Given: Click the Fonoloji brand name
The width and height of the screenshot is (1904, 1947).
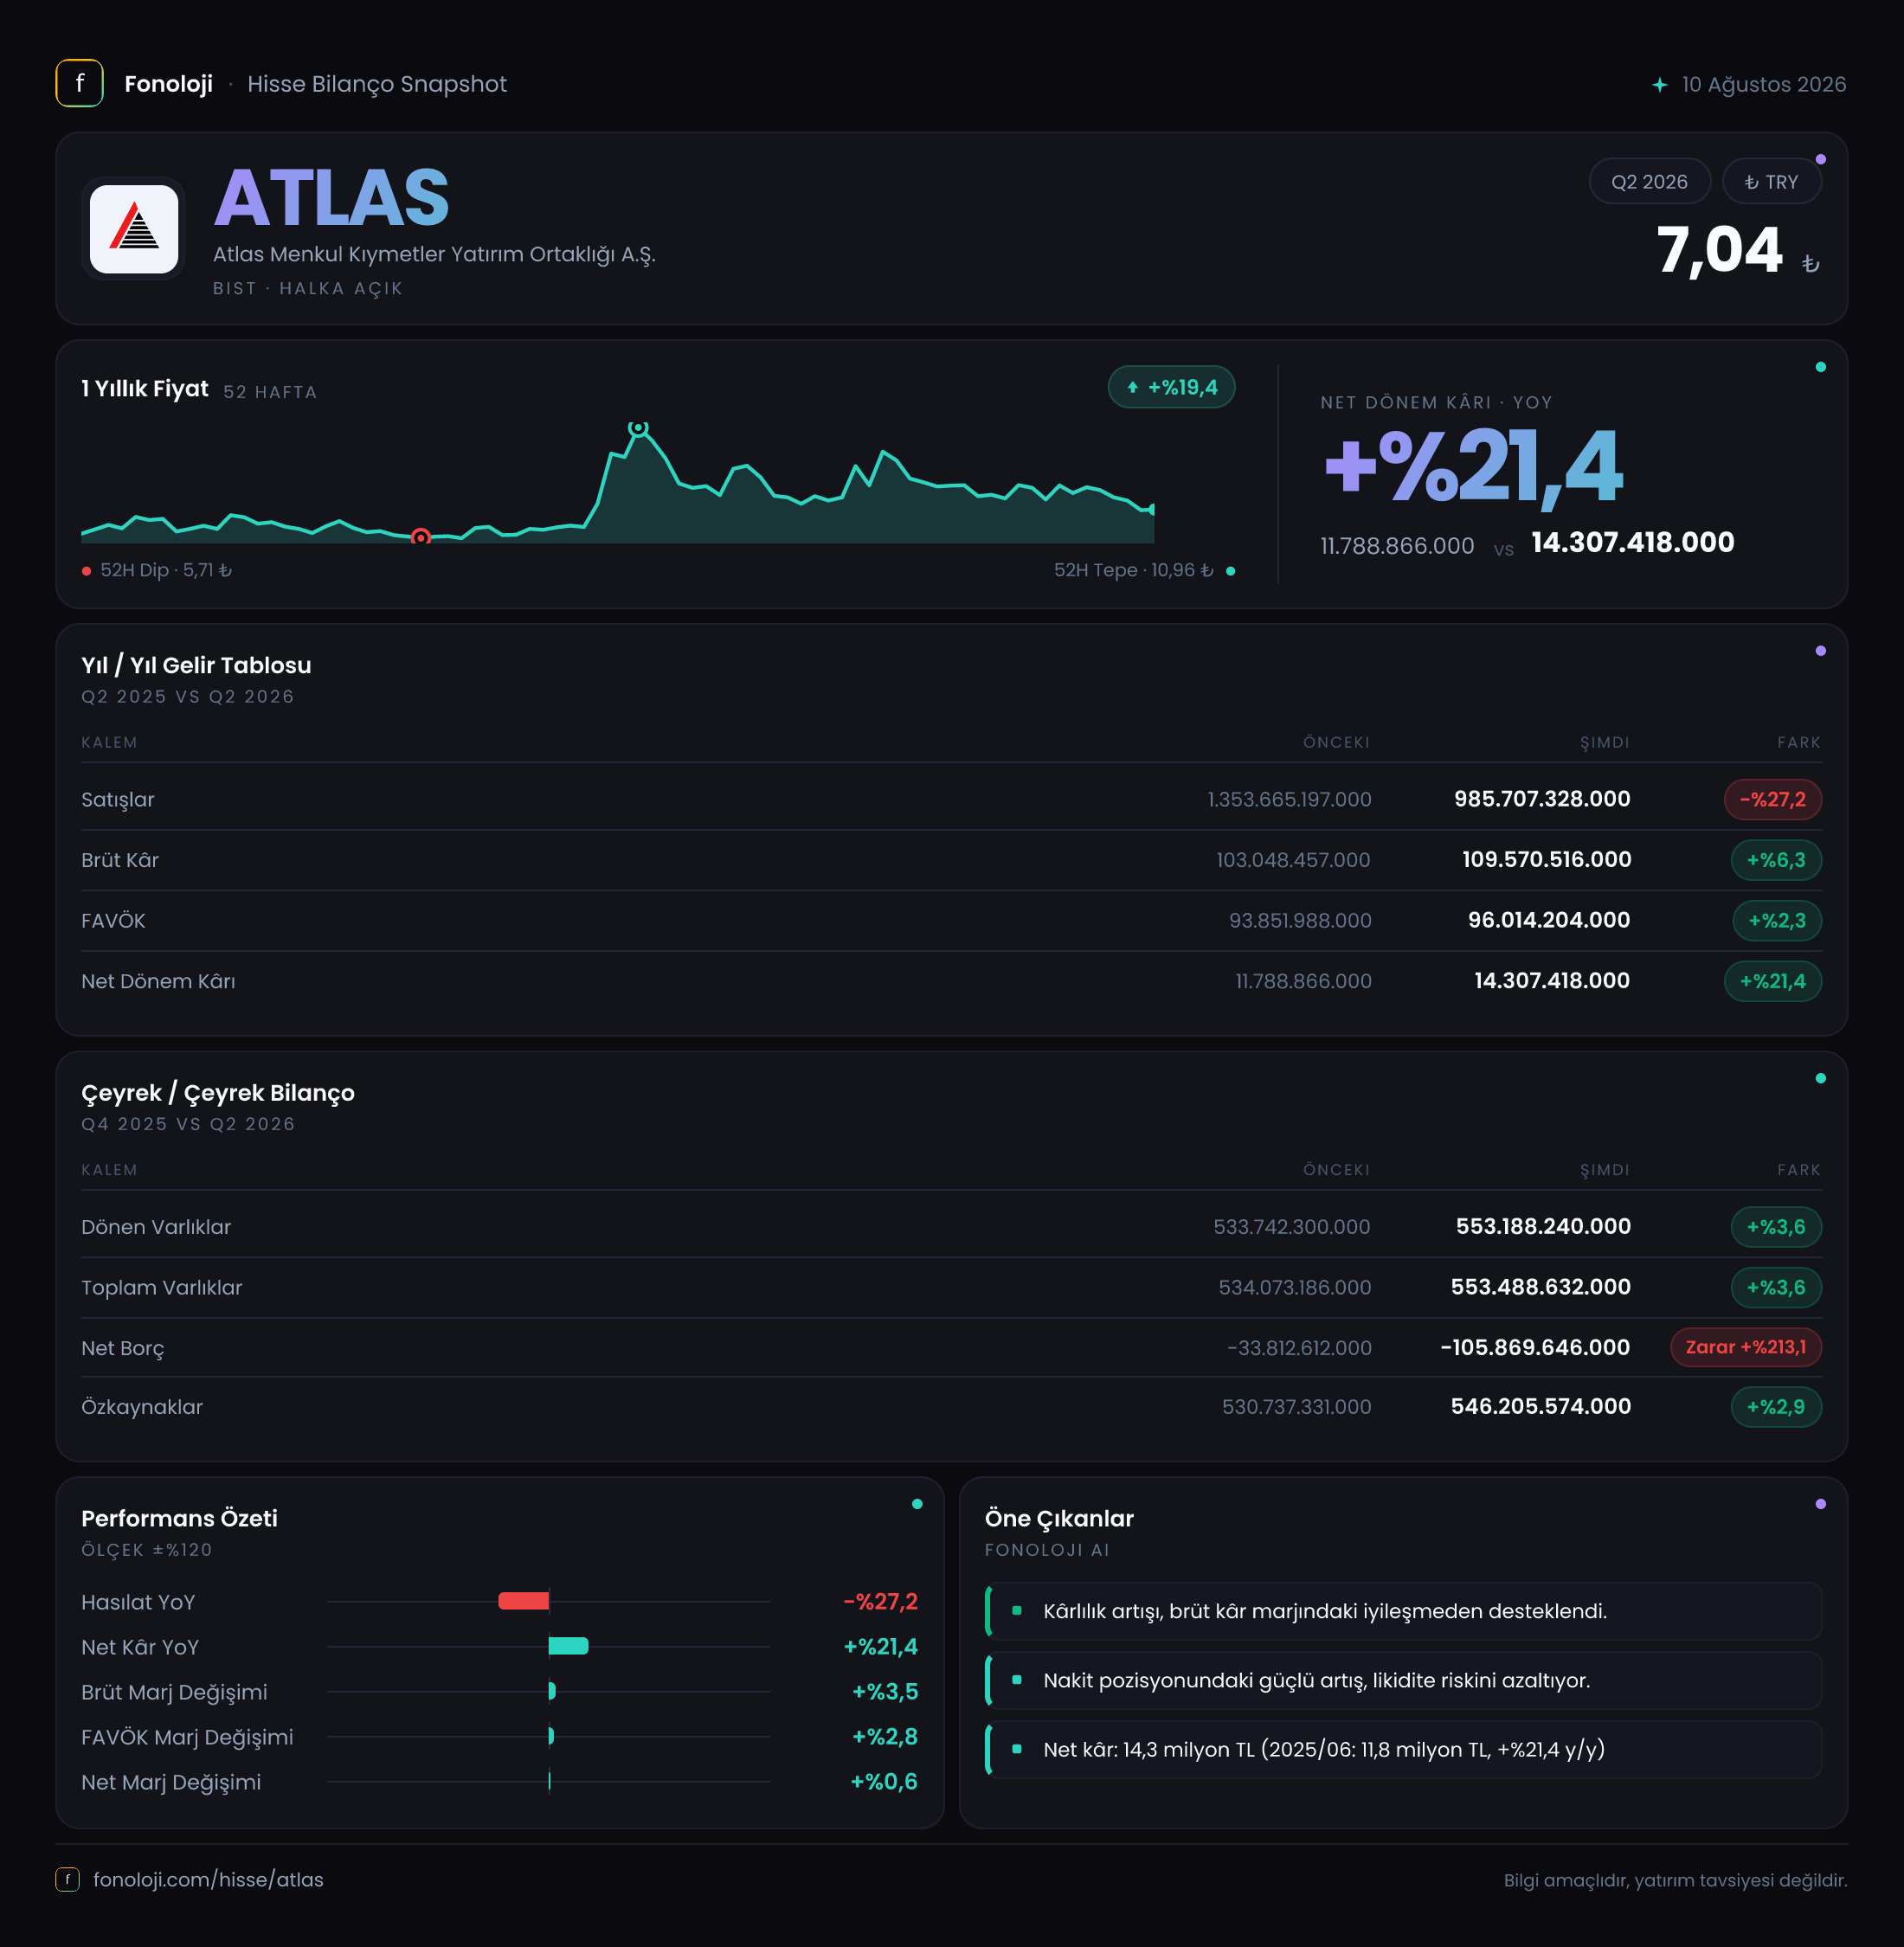Looking at the screenshot, I should [x=168, y=84].
